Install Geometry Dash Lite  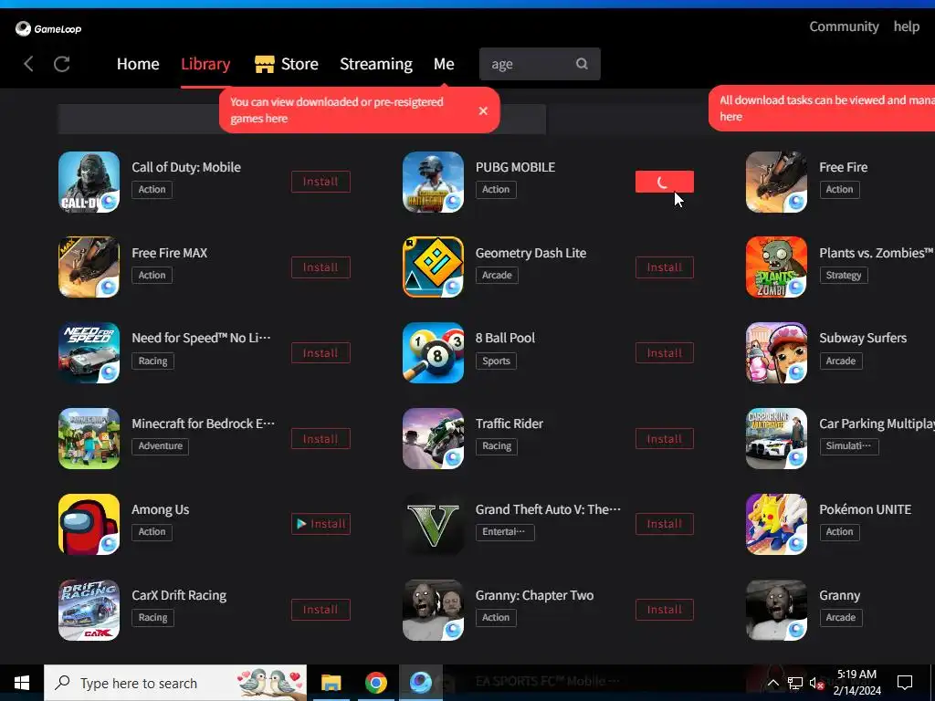[x=665, y=267]
